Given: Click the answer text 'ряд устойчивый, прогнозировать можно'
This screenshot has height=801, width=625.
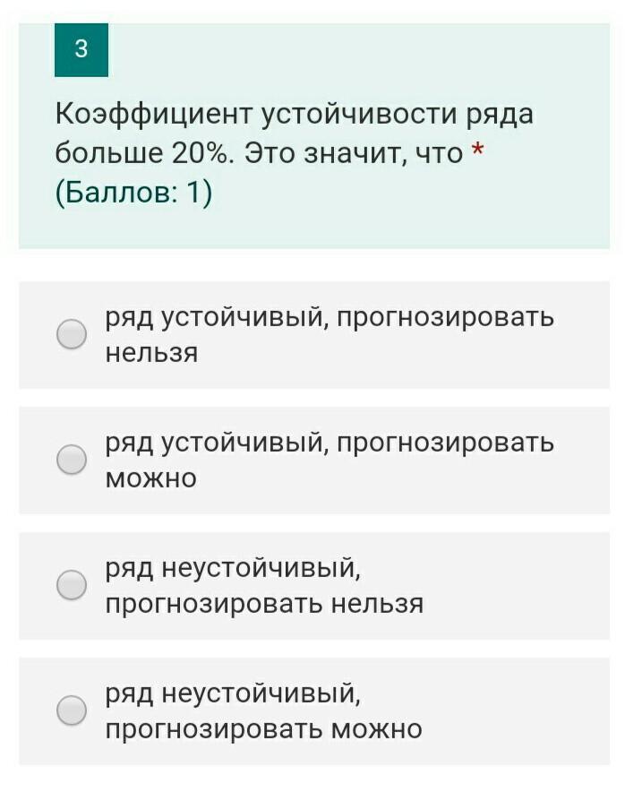Looking at the screenshot, I should [330, 444].
